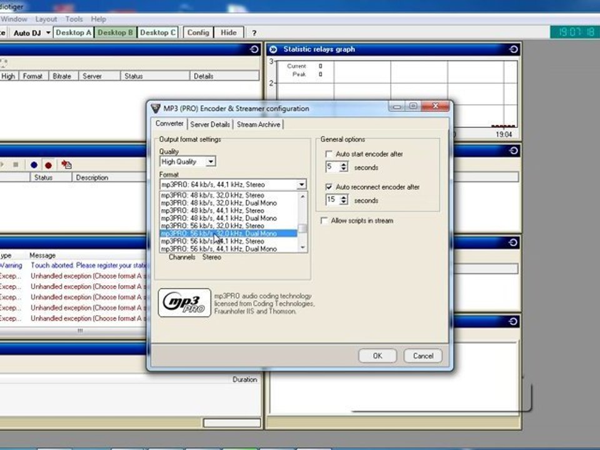Click the blue record circle icon
This screenshot has height=450, width=600.
(34, 165)
